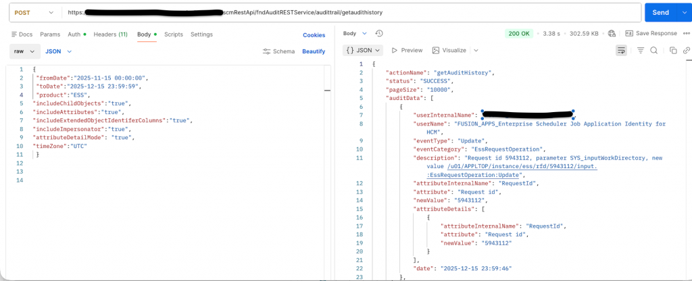Switch to the Auth tab
The width and height of the screenshot is (692, 281).
pos(77,34)
